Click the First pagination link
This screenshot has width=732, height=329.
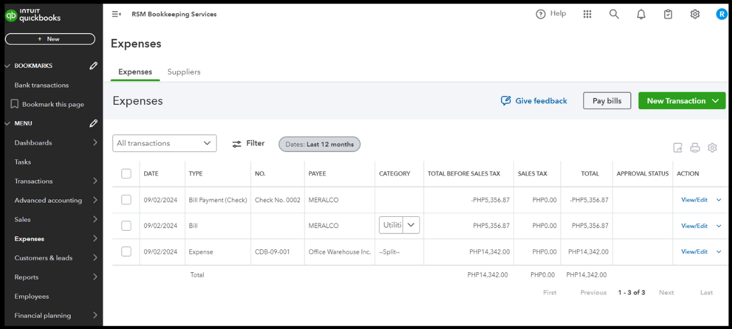click(x=550, y=293)
